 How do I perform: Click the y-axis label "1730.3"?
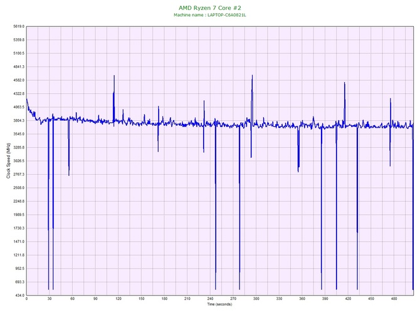(x=19, y=229)
